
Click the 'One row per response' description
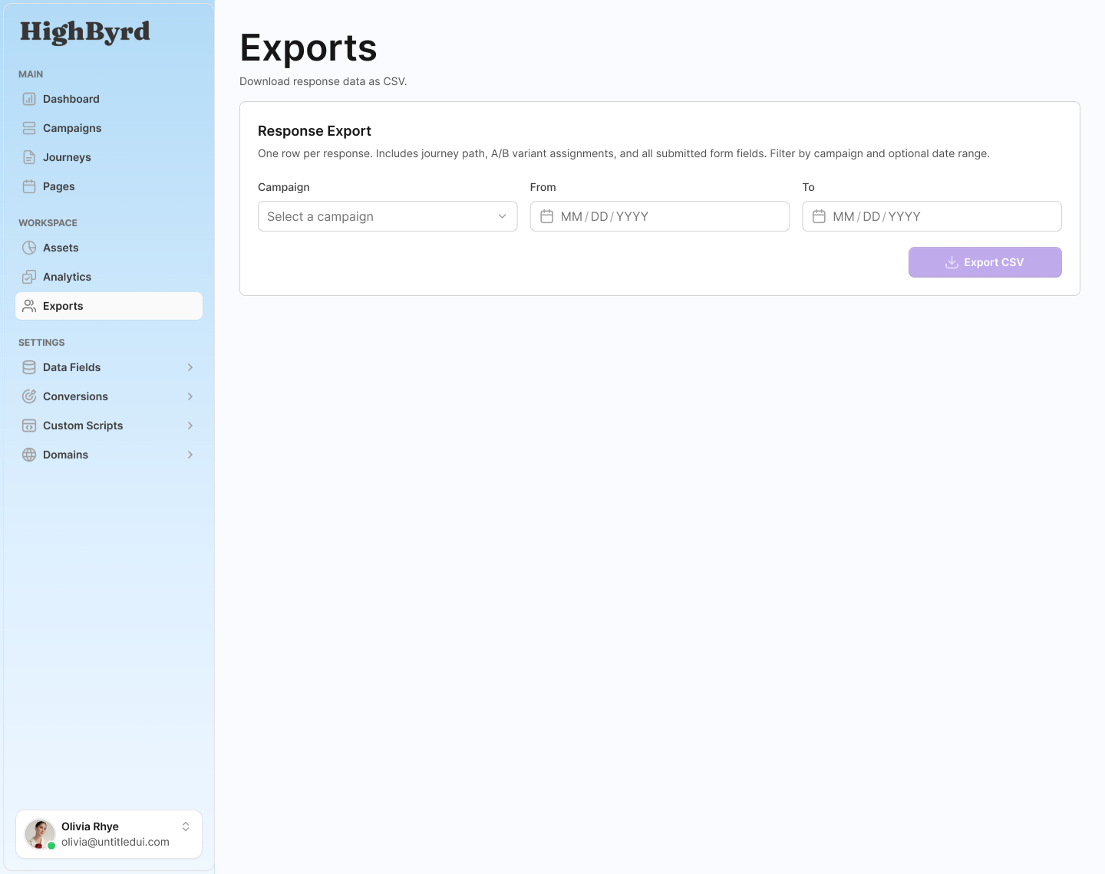pyautogui.click(x=624, y=153)
